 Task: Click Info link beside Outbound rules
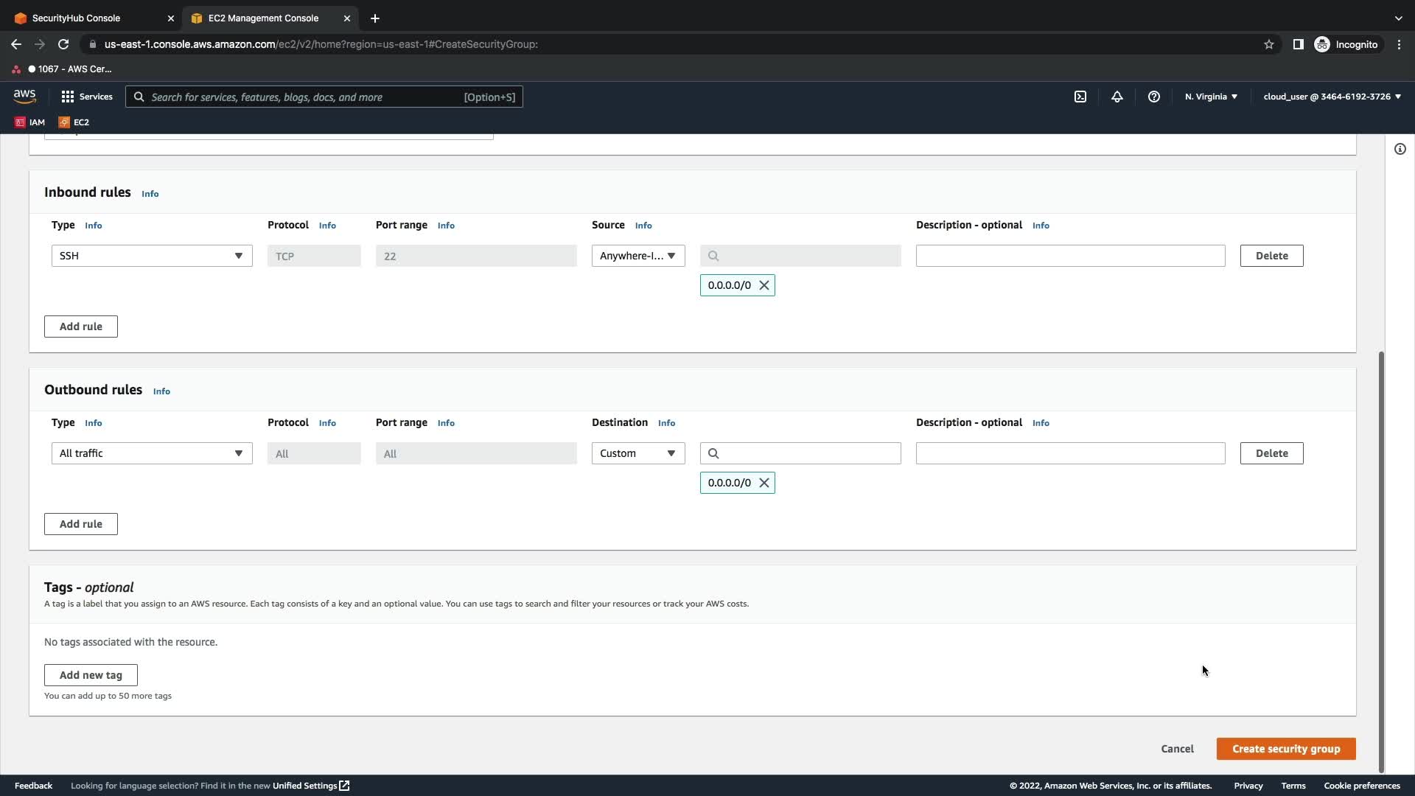coord(161,391)
